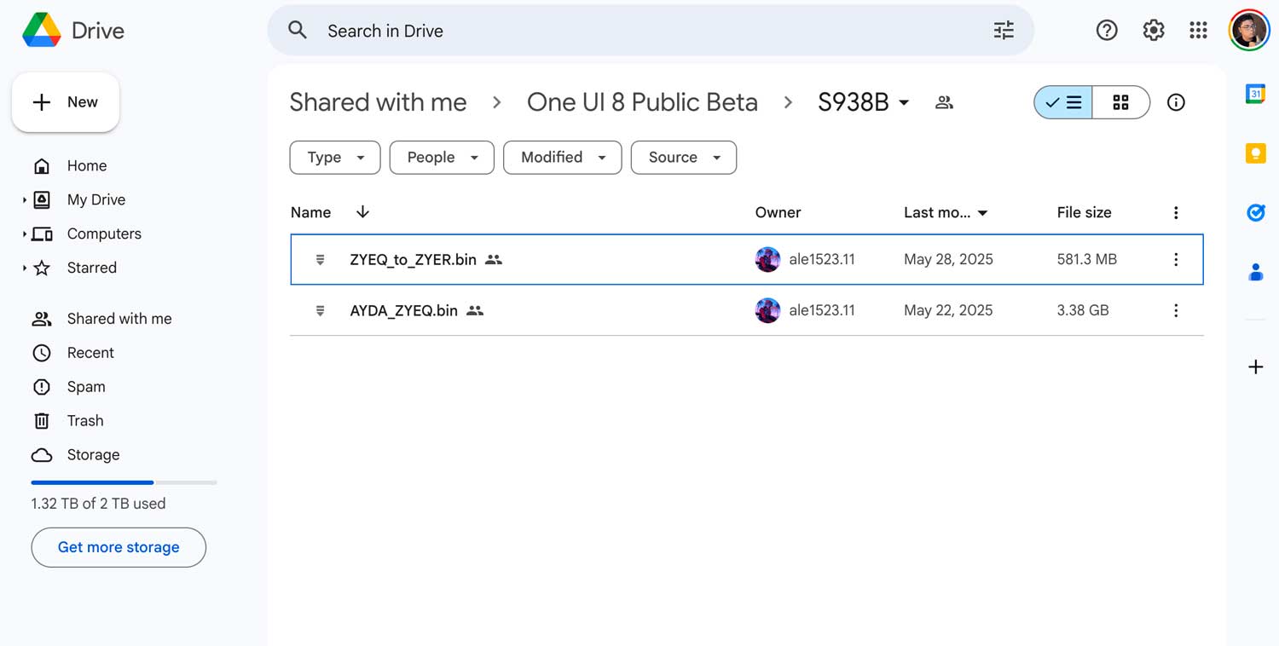The image size is (1279, 646).
Task: Open the Google account profile picture
Action: pos(1249,31)
